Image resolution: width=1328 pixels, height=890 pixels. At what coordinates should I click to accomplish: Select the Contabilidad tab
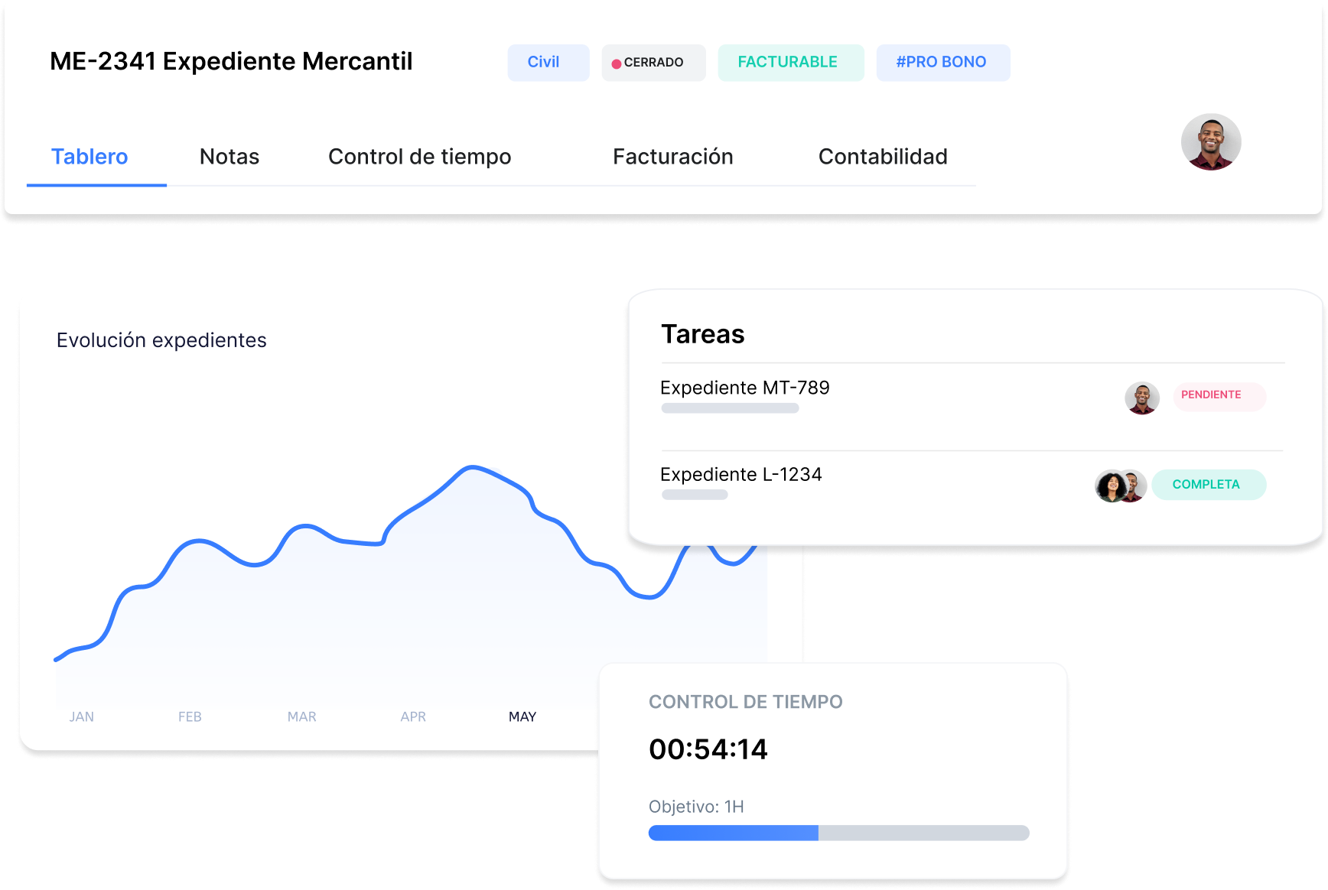[x=883, y=157]
